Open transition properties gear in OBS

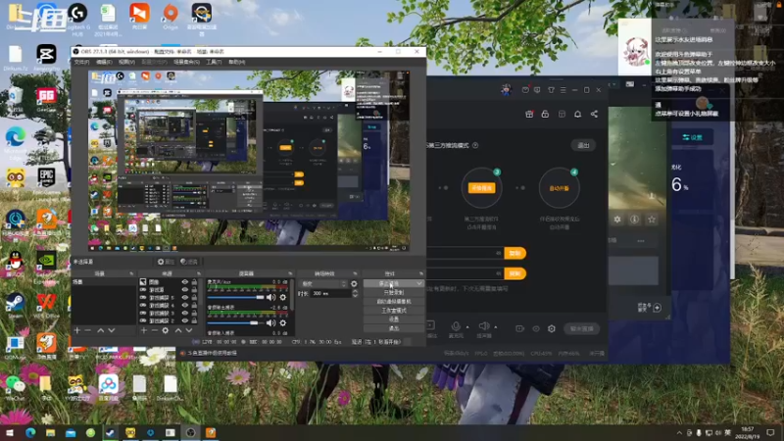click(x=354, y=283)
